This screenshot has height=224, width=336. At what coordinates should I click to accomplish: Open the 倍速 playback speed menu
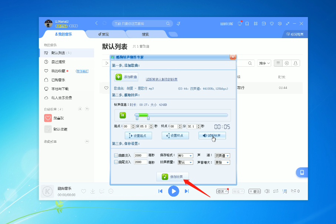pos(222,191)
